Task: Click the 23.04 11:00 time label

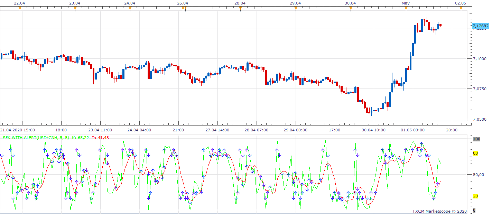Action: pyautogui.click(x=100, y=130)
